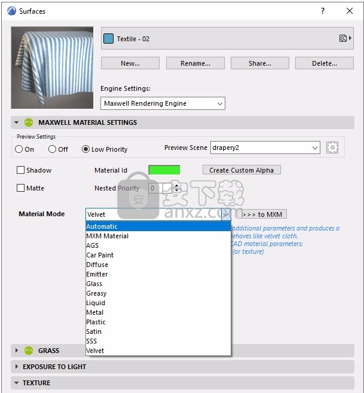Click the Textile - 02 surface color icon
This screenshot has height=393, width=364.
(x=108, y=39)
